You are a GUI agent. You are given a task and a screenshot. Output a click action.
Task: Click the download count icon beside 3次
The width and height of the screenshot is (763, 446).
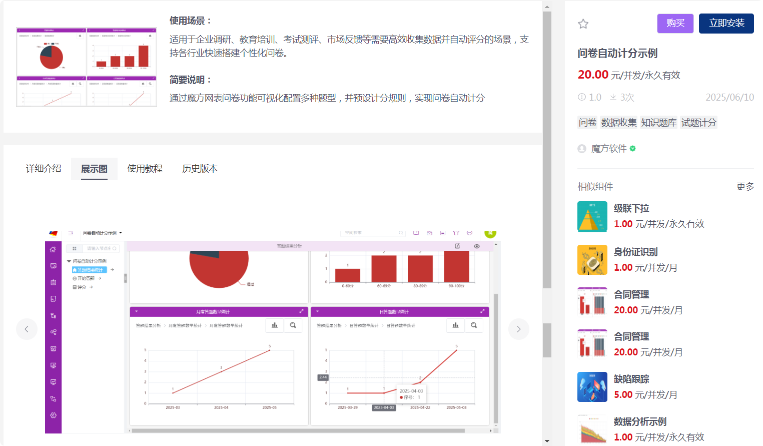613,97
